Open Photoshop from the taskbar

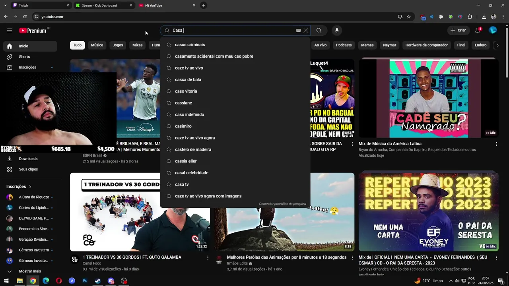pos(85,281)
